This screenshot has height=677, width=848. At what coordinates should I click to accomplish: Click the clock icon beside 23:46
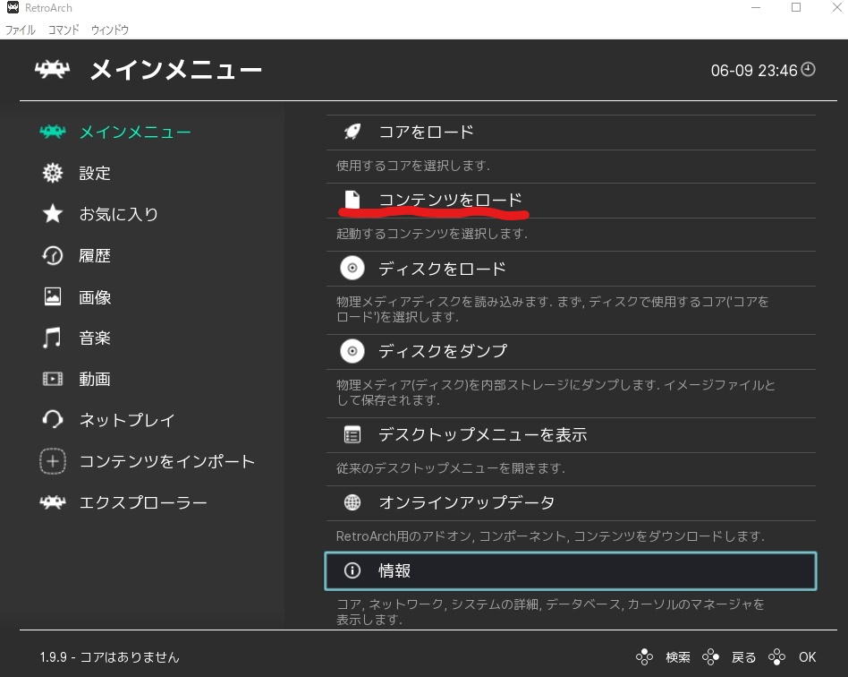(808, 69)
